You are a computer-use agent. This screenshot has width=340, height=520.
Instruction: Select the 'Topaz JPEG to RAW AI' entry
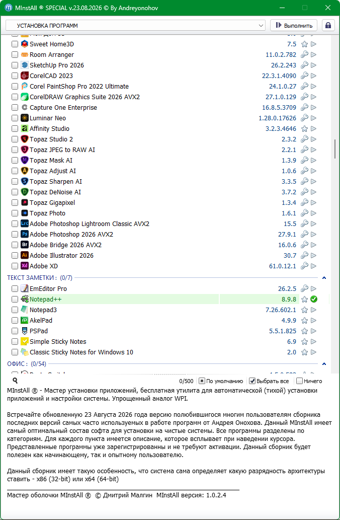click(x=62, y=150)
